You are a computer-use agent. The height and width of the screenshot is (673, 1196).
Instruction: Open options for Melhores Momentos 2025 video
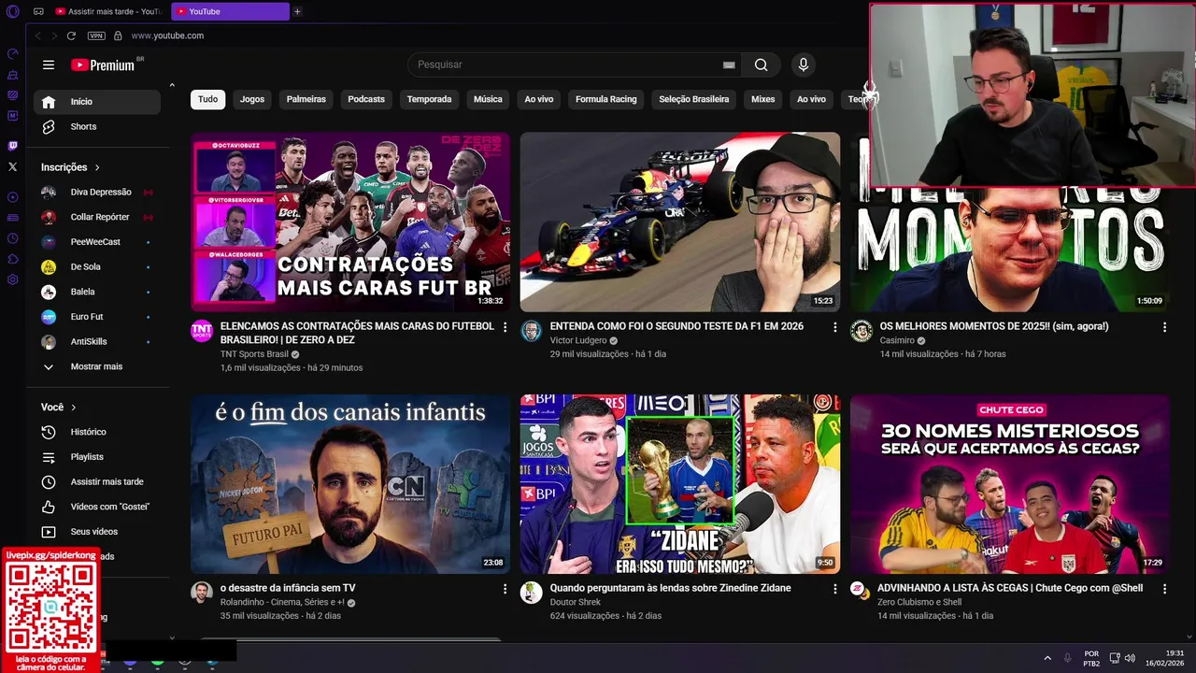click(1164, 327)
